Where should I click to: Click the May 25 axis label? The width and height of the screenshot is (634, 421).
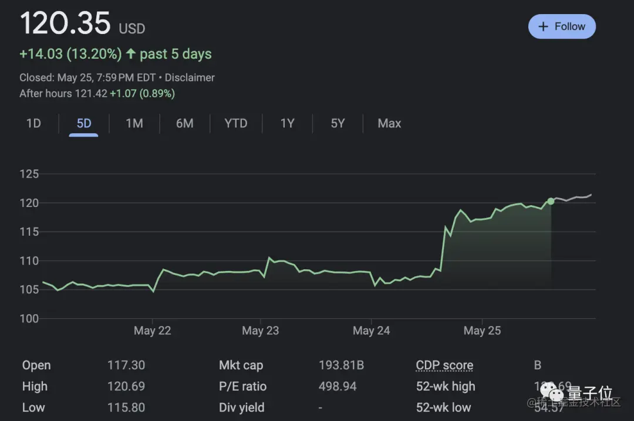click(483, 331)
